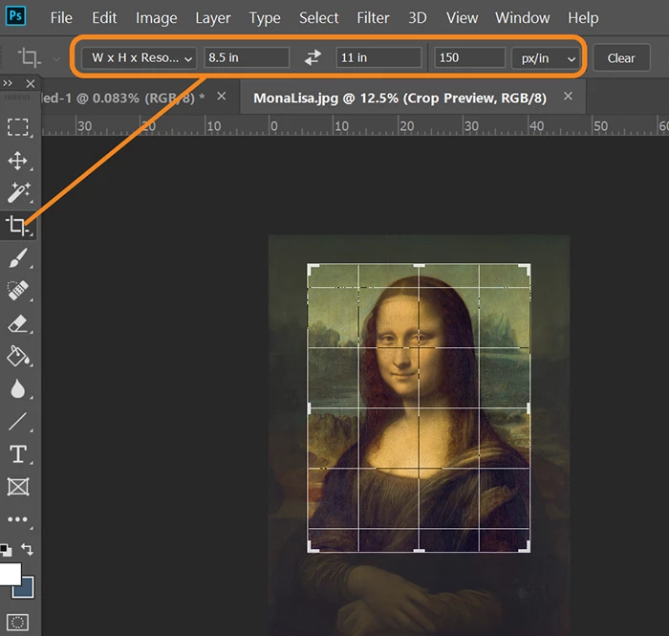Select the Brush tool
669x636 pixels.
pos(18,258)
